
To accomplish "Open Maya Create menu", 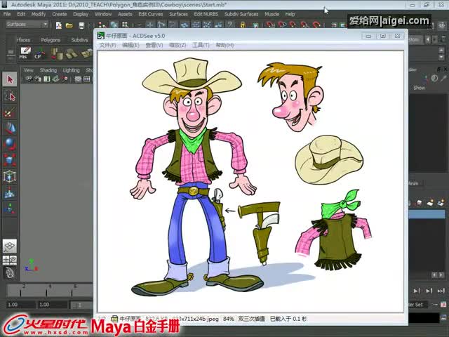I will click(x=59, y=14).
